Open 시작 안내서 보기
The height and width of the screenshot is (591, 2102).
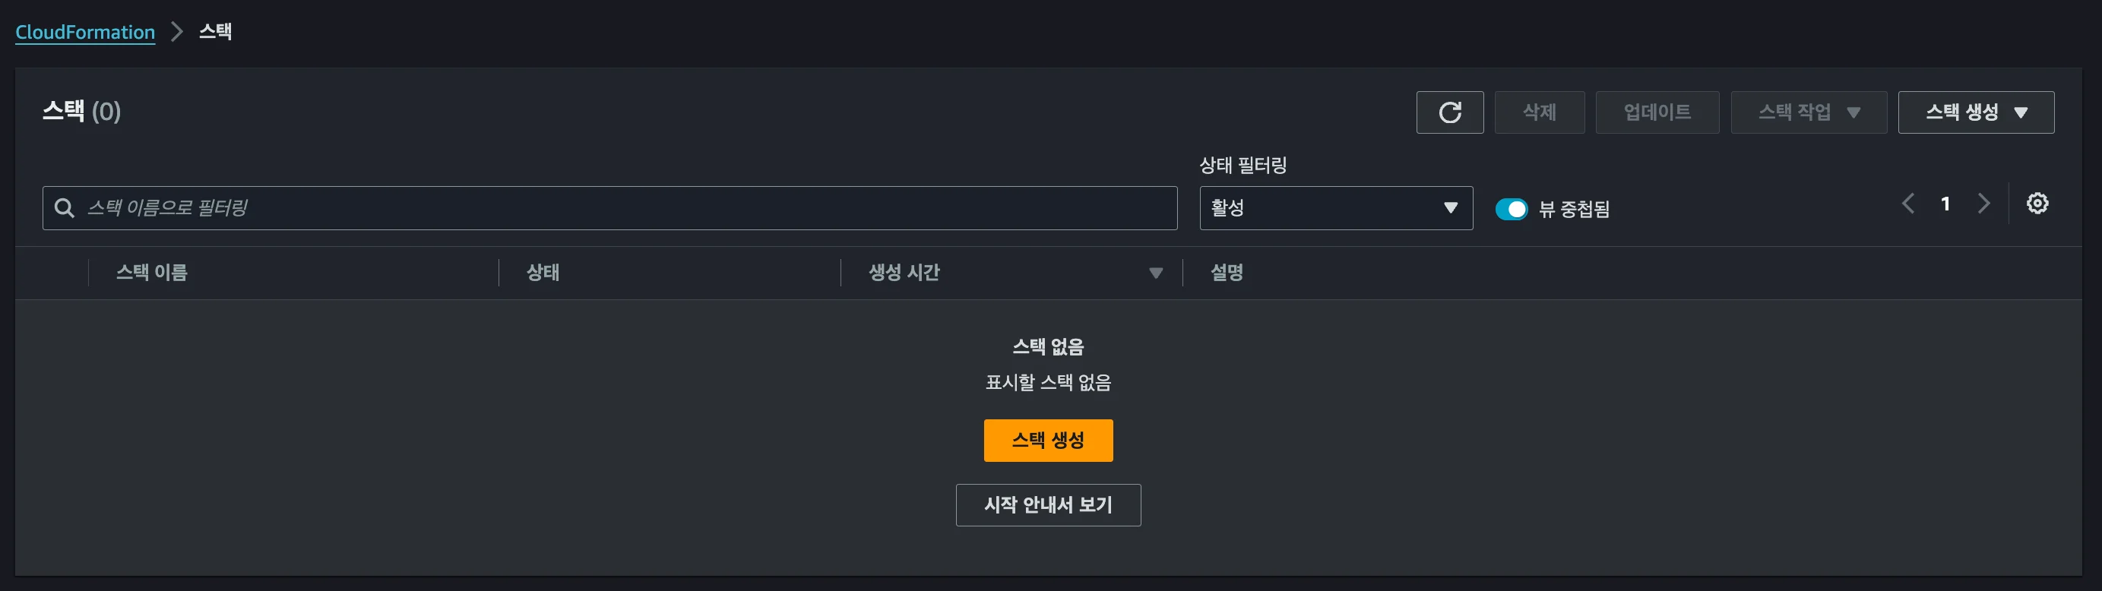(x=1048, y=504)
